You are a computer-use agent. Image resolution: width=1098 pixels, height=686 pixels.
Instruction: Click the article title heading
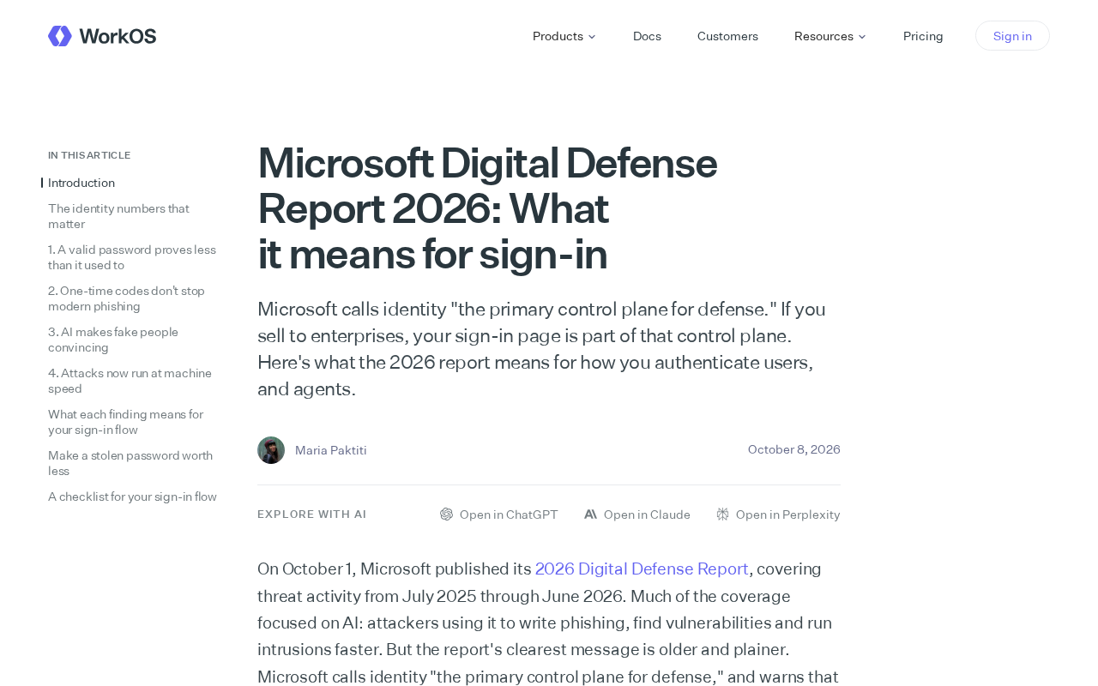click(x=487, y=208)
